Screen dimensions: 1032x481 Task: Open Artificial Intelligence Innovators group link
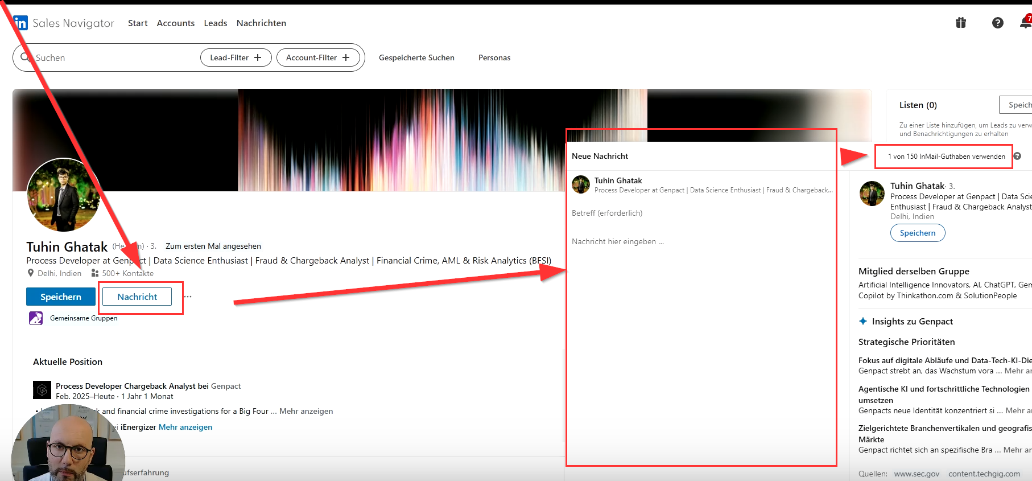pos(945,290)
